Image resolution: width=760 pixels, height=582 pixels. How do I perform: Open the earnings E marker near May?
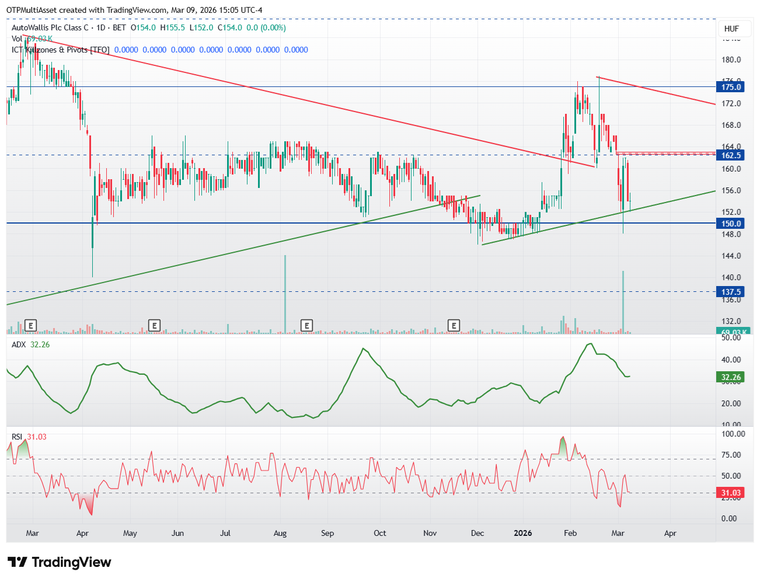[x=154, y=325]
